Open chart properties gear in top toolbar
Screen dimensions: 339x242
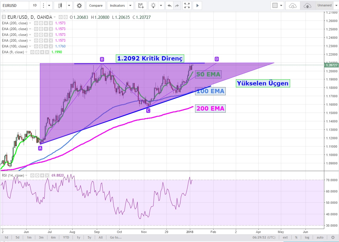(x=79, y=5)
